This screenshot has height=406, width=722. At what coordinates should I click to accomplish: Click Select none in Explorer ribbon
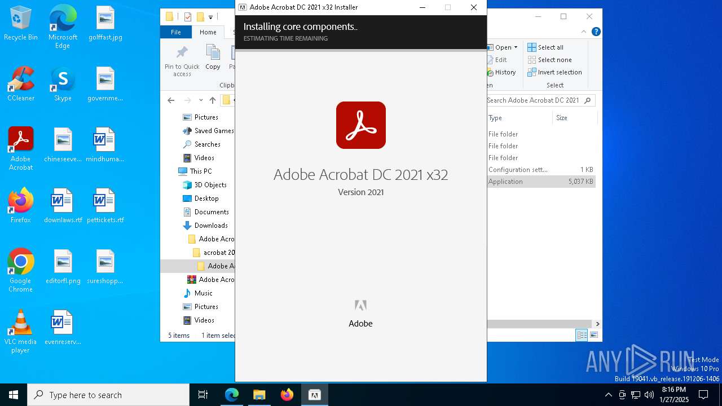[x=549, y=60]
